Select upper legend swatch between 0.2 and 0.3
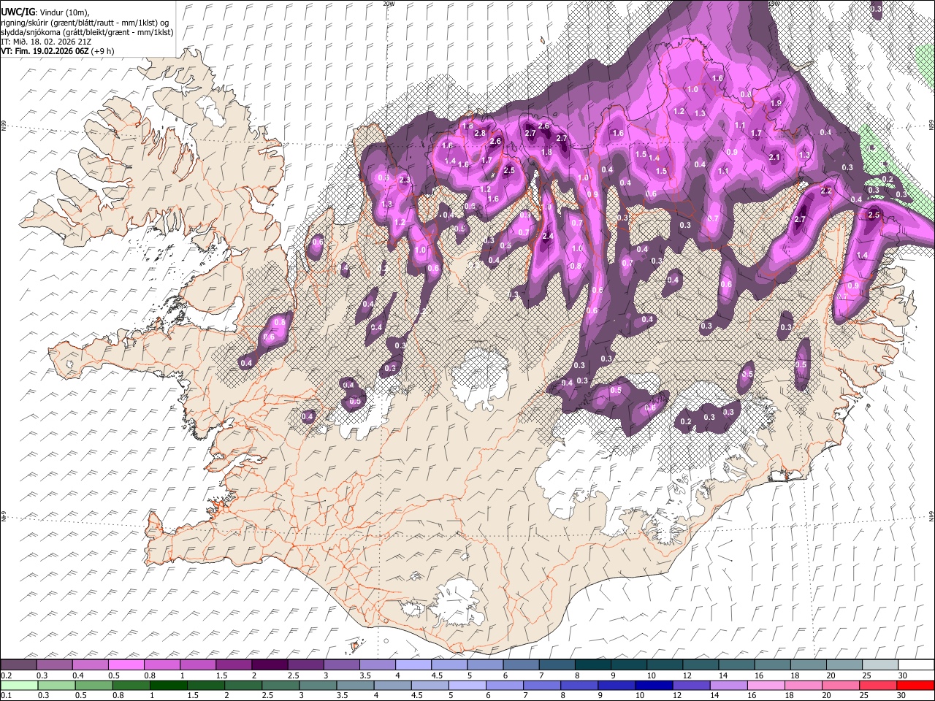 point(18,665)
